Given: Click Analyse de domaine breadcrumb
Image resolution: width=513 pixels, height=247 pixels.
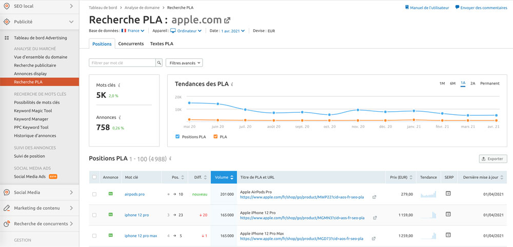Looking at the screenshot, I should [x=142, y=7].
